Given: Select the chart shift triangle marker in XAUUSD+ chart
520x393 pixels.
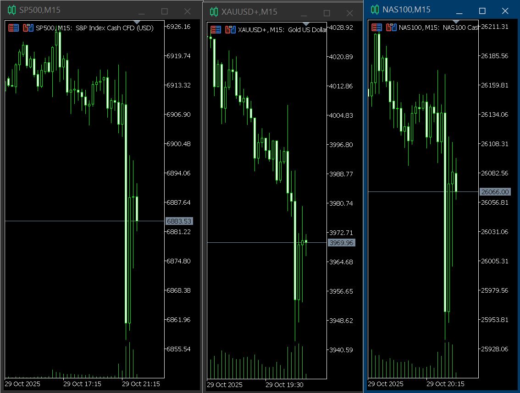Looking at the screenshot, I should click(x=306, y=24).
